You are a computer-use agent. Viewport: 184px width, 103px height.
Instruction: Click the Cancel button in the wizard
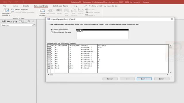pos(110,79)
